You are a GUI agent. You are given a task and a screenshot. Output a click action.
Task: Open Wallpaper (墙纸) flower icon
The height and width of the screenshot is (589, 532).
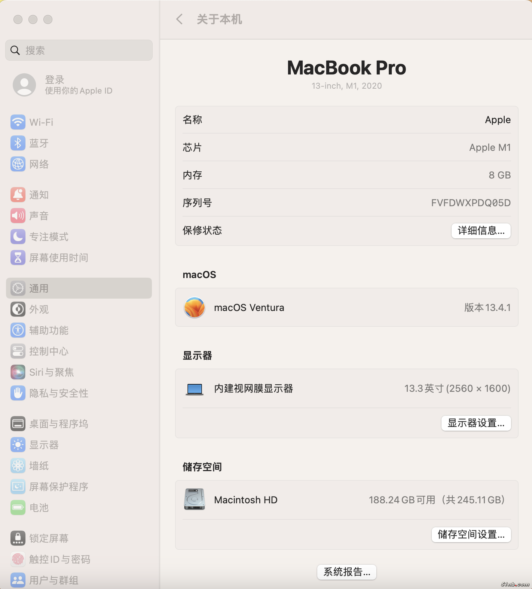click(x=18, y=466)
